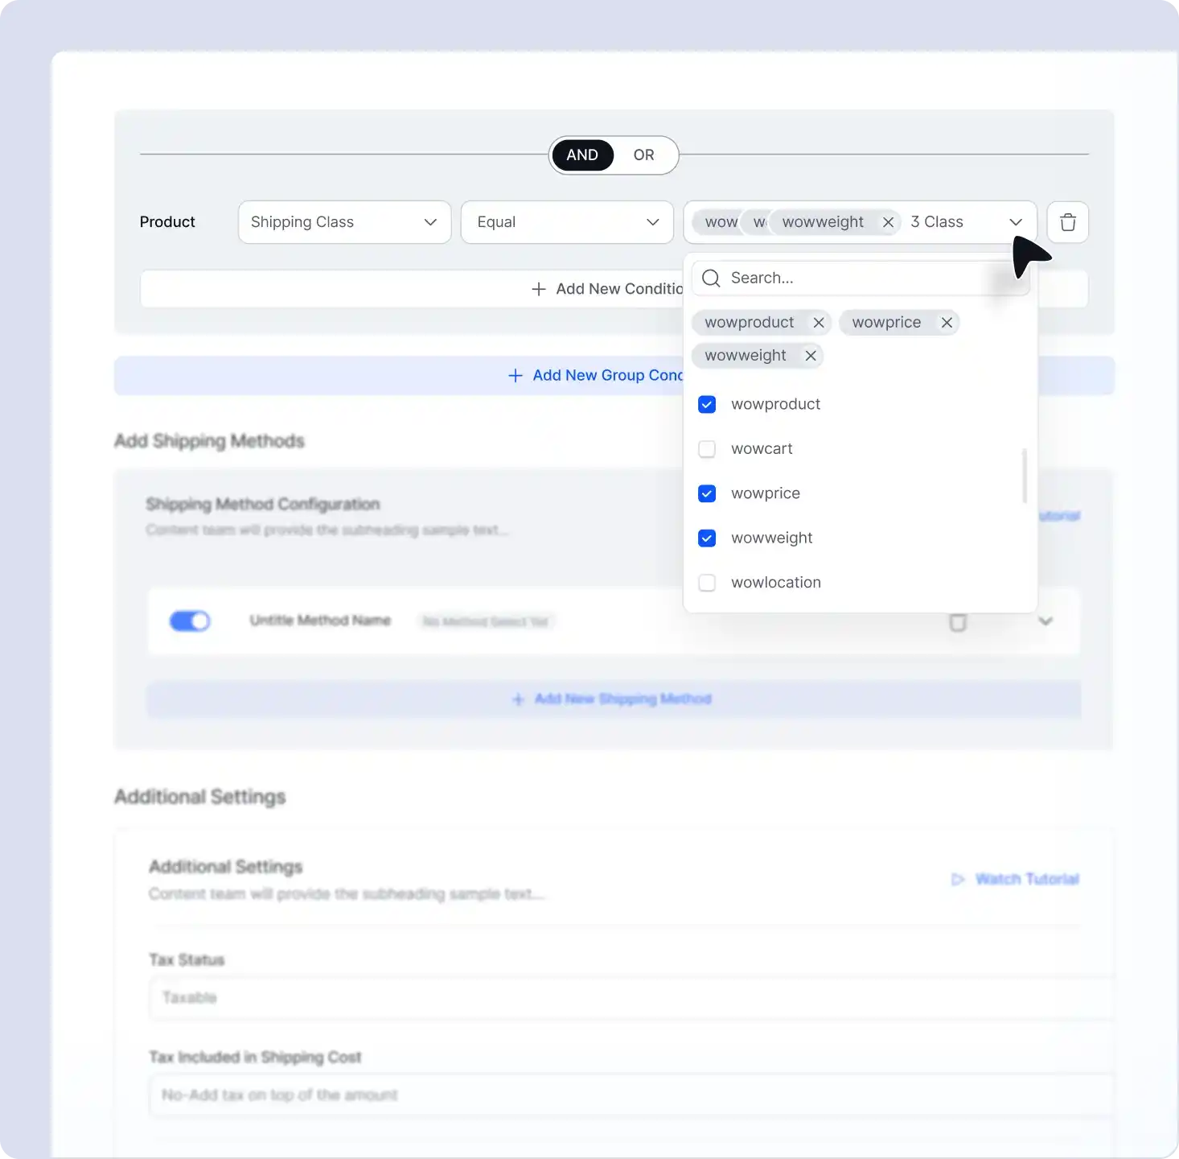1179x1159 pixels.
Task: Enable the wowlocation checkbox
Action: tap(707, 583)
